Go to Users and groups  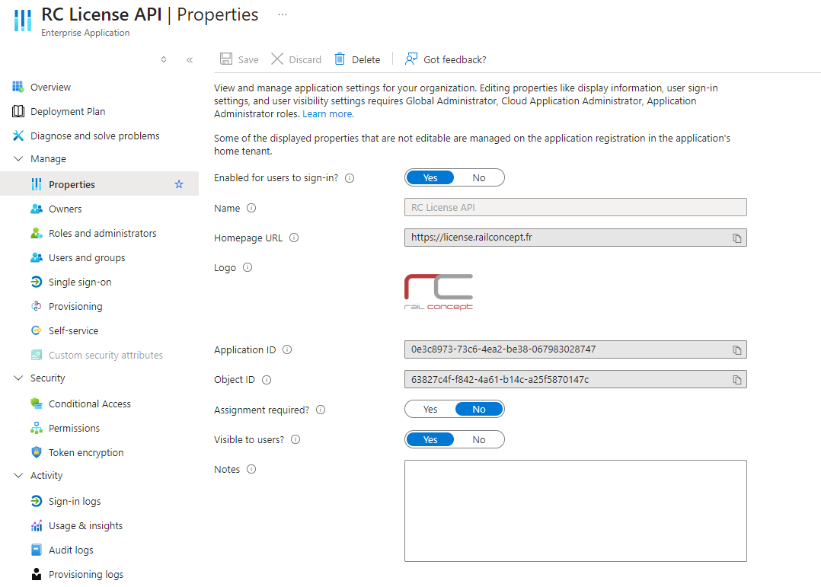click(x=87, y=258)
